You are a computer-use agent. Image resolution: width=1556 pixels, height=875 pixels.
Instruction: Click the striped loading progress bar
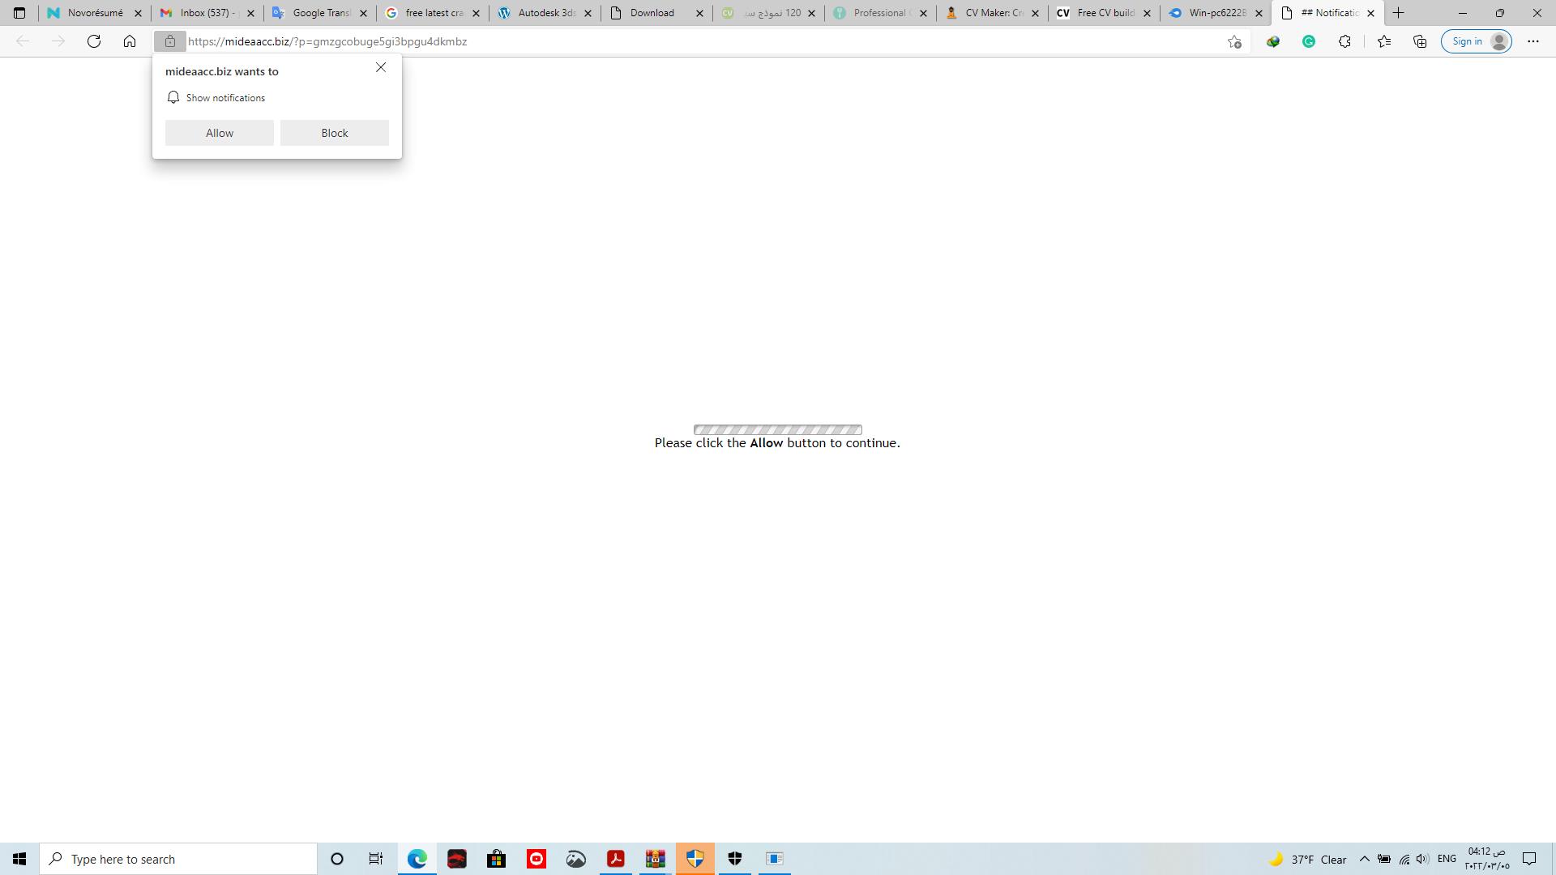777,429
